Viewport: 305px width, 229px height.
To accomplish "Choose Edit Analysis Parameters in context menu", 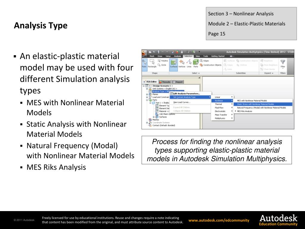I will [x=191, y=94].
